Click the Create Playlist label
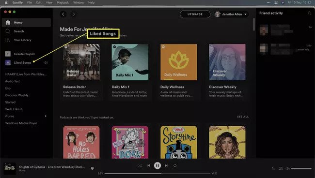 pyautogui.click(x=24, y=54)
